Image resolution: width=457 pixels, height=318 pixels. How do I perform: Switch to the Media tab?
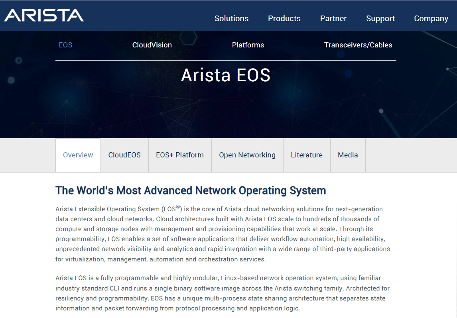pyautogui.click(x=348, y=155)
